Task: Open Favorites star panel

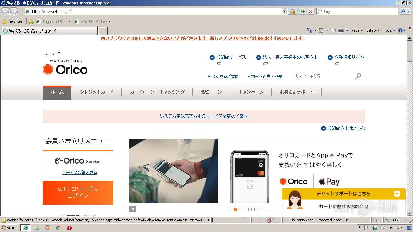Action: point(12,21)
